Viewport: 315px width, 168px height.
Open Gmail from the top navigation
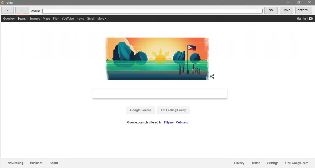point(91,18)
